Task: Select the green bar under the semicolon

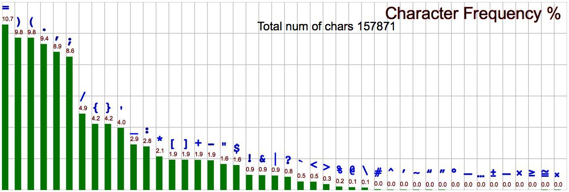Action: pos(69,123)
